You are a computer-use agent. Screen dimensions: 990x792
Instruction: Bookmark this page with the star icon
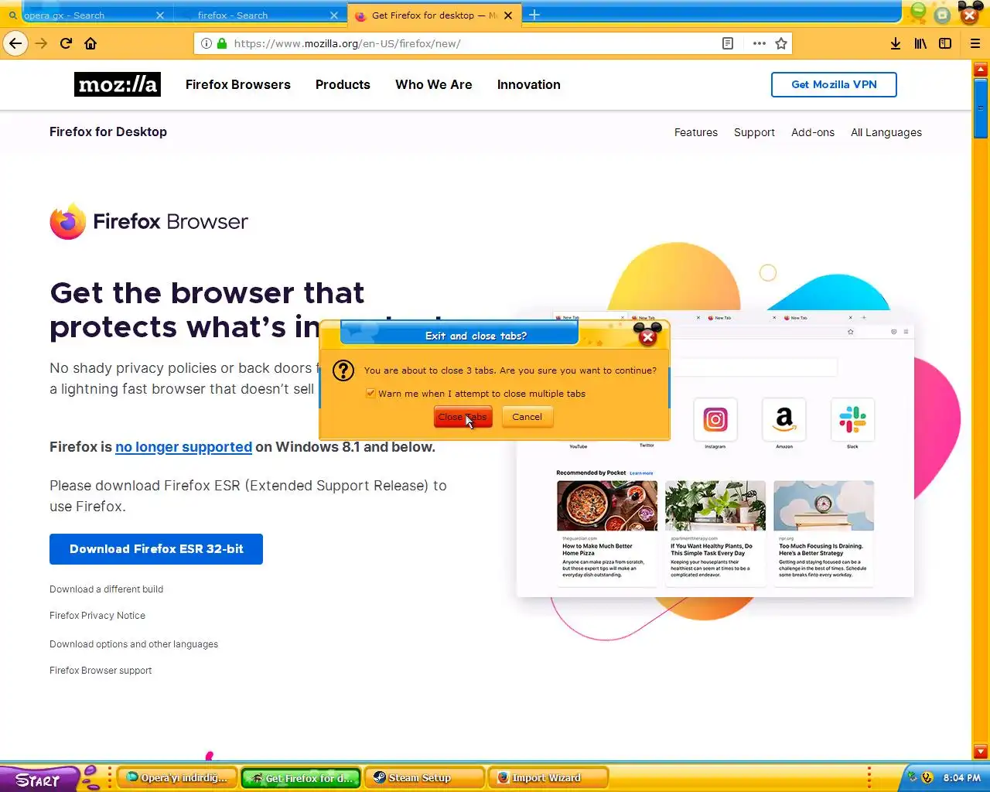[x=781, y=43]
